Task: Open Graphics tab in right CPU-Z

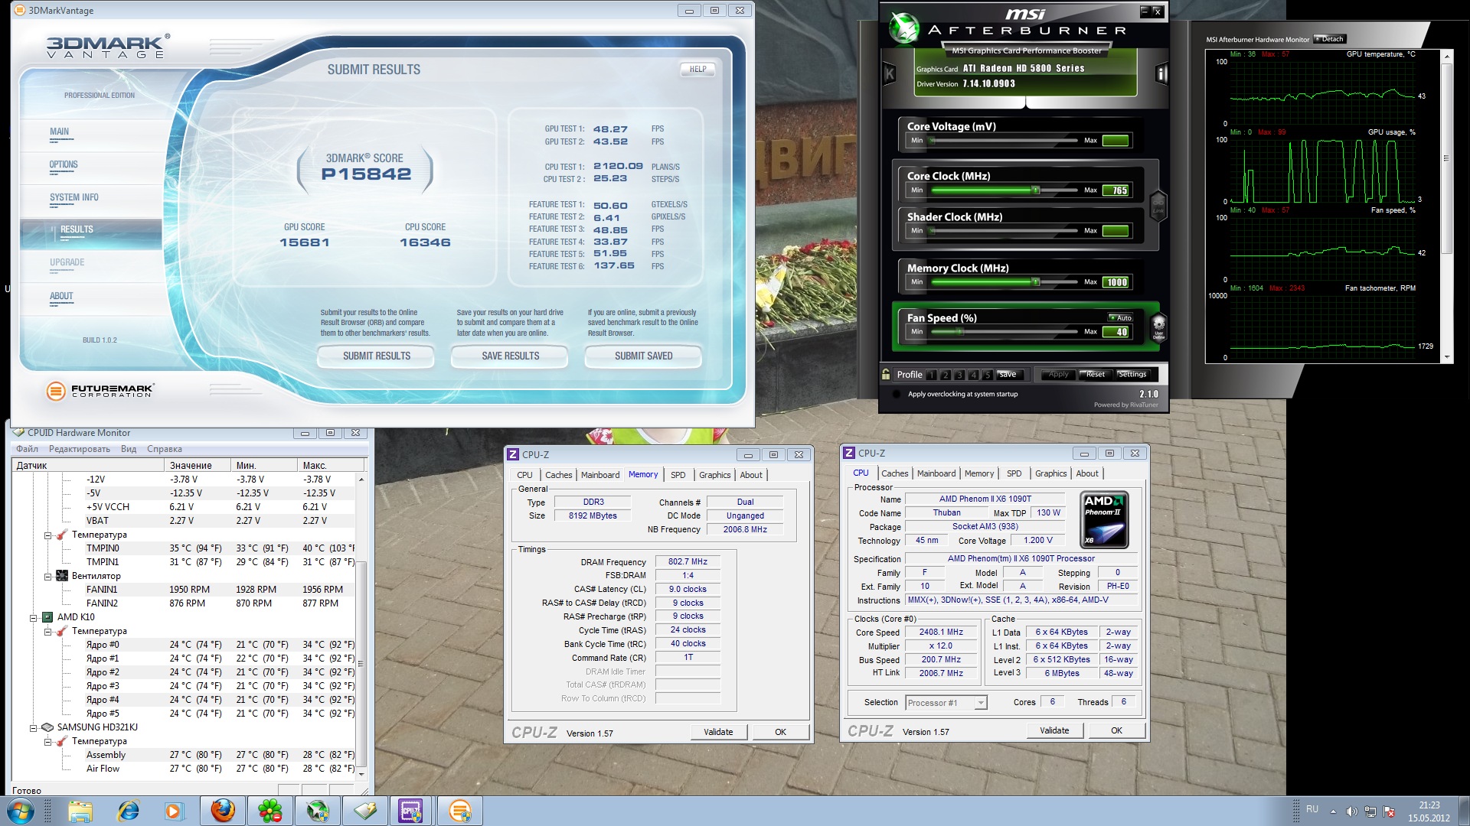Action: click(x=1050, y=473)
